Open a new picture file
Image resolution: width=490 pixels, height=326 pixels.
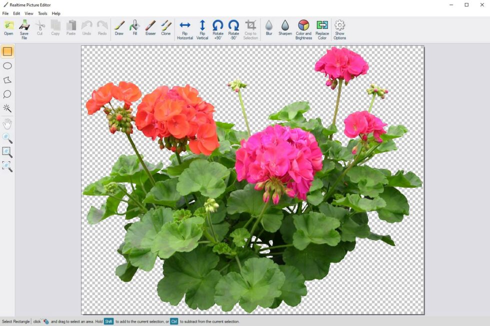(8, 28)
